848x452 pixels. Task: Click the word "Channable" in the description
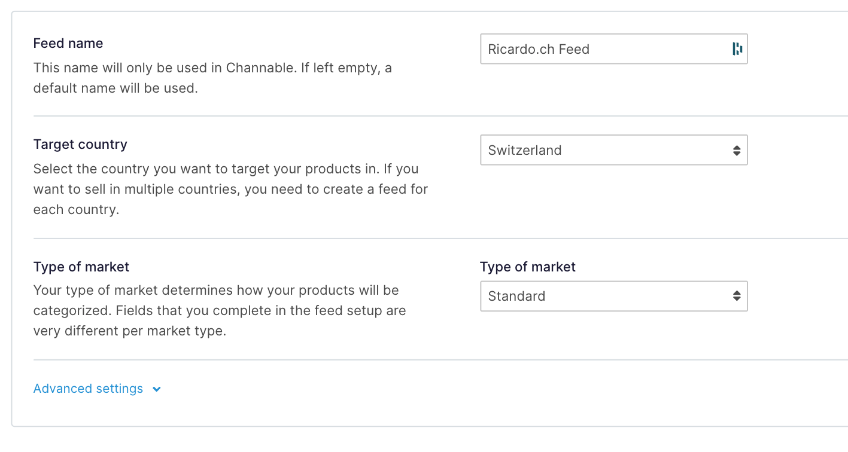tap(261, 68)
